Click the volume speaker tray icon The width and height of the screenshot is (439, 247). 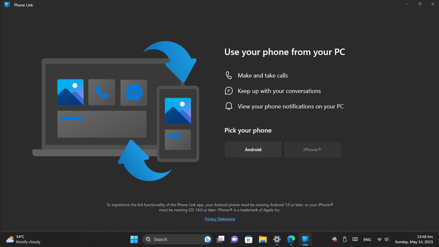click(387, 239)
